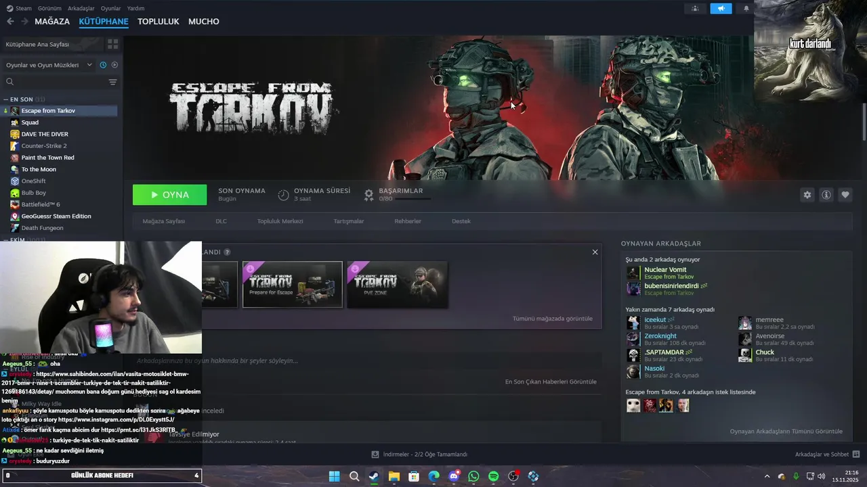Screen dimensions: 867x487
Task: Close the DLC banner with X
Action: click(595, 252)
